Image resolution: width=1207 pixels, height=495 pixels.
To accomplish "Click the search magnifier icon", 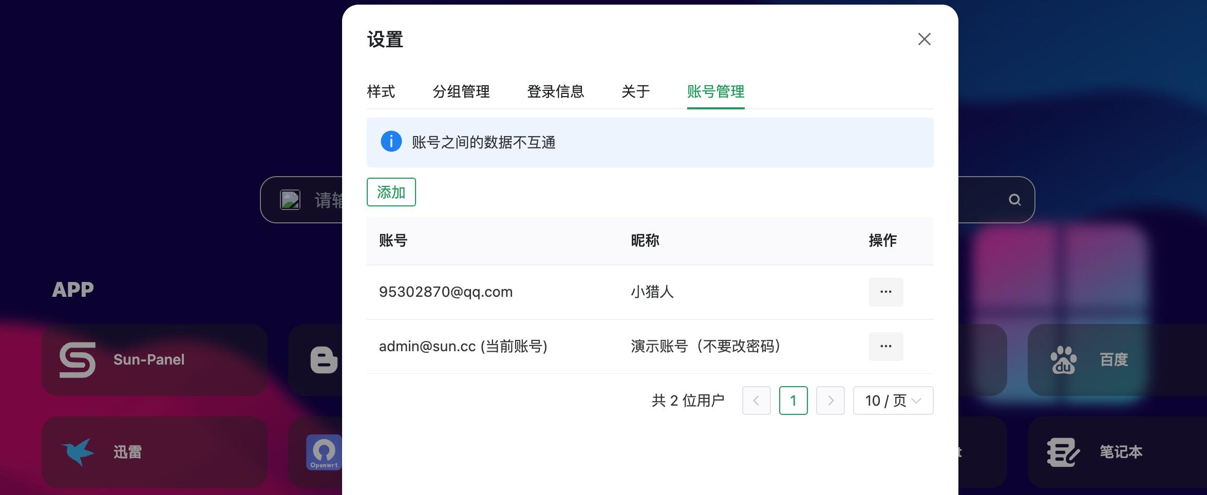I will [1014, 200].
